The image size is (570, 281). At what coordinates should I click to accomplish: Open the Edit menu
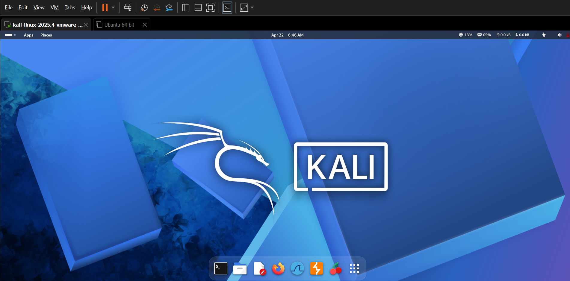pos(23,7)
